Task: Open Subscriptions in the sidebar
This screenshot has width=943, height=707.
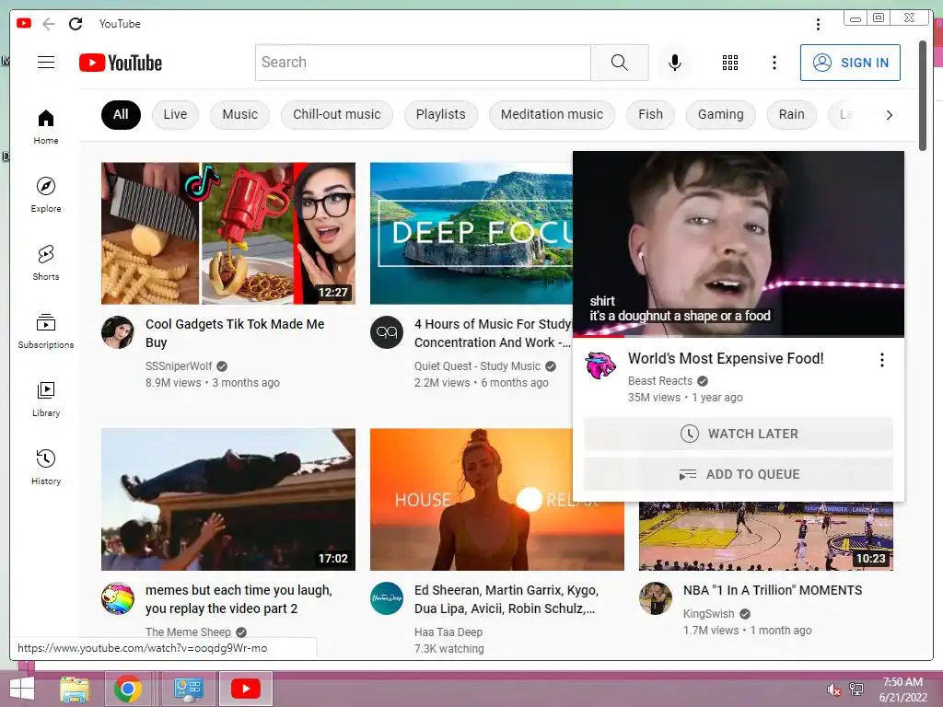Action: pyautogui.click(x=46, y=330)
